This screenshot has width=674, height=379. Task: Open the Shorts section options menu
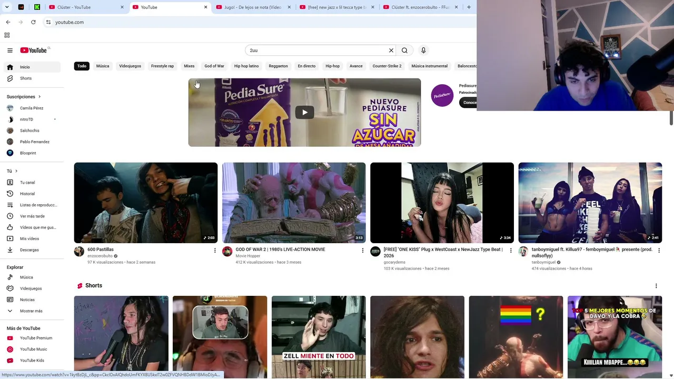click(x=656, y=286)
